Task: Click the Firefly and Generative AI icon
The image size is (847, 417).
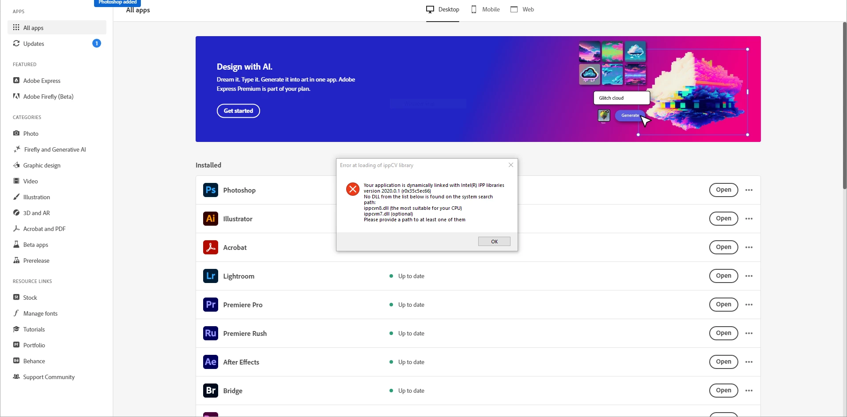Action: [x=17, y=149]
